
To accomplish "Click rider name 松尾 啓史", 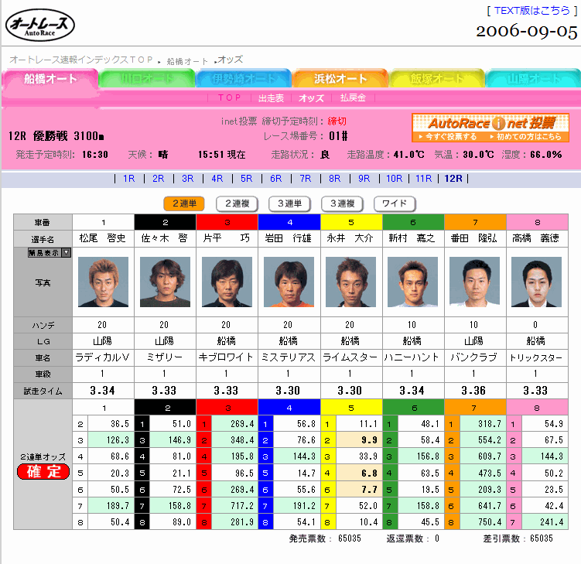I will click(103, 238).
